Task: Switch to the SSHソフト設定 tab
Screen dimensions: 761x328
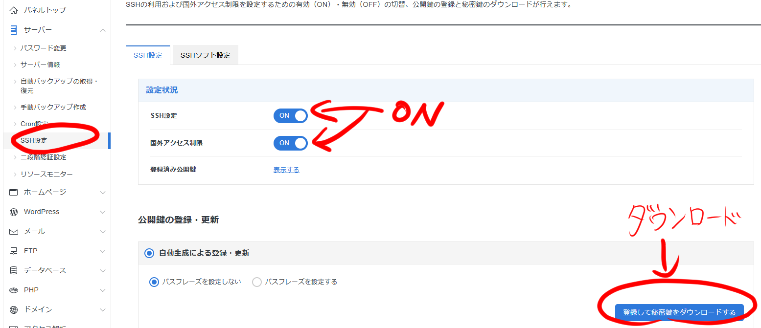Action: (205, 55)
